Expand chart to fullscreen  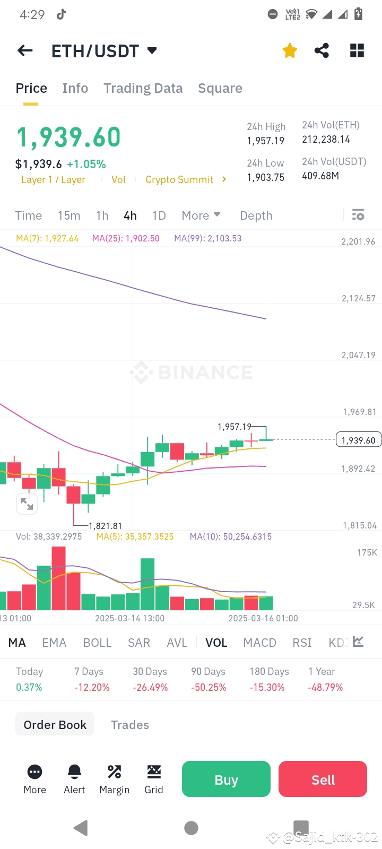27,503
